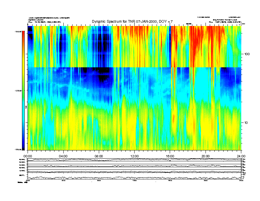Click the 24:00 time axis label
Image resolution: width=260 pixels, height=201 pixels.
point(241,156)
